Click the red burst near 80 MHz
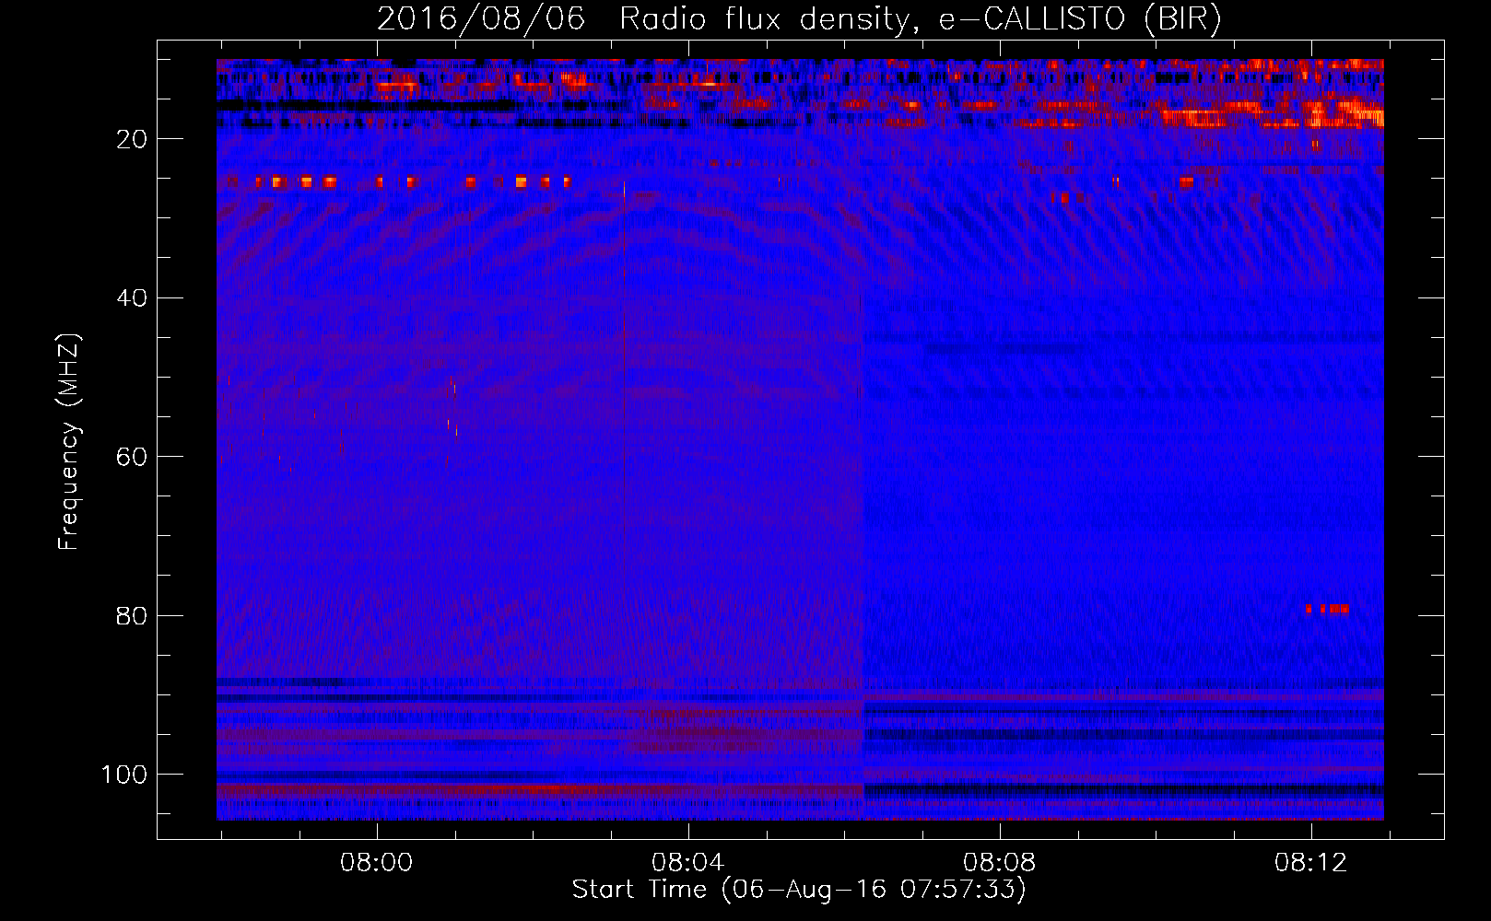1491x921 pixels. tap(1328, 609)
